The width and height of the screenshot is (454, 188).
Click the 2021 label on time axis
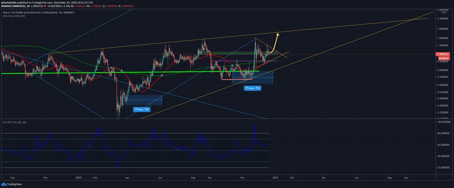[275, 177]
